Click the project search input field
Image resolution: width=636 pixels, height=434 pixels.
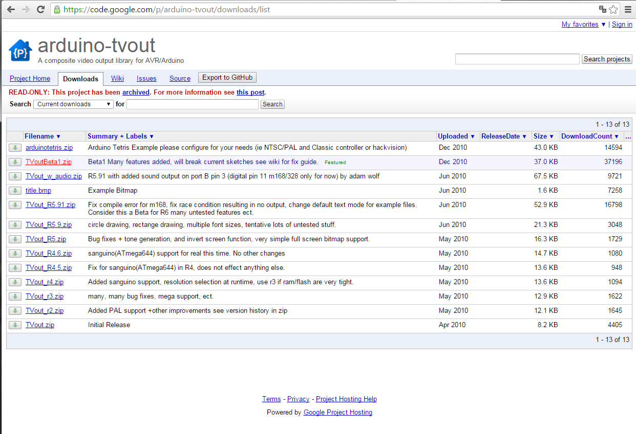click(517, 59)
